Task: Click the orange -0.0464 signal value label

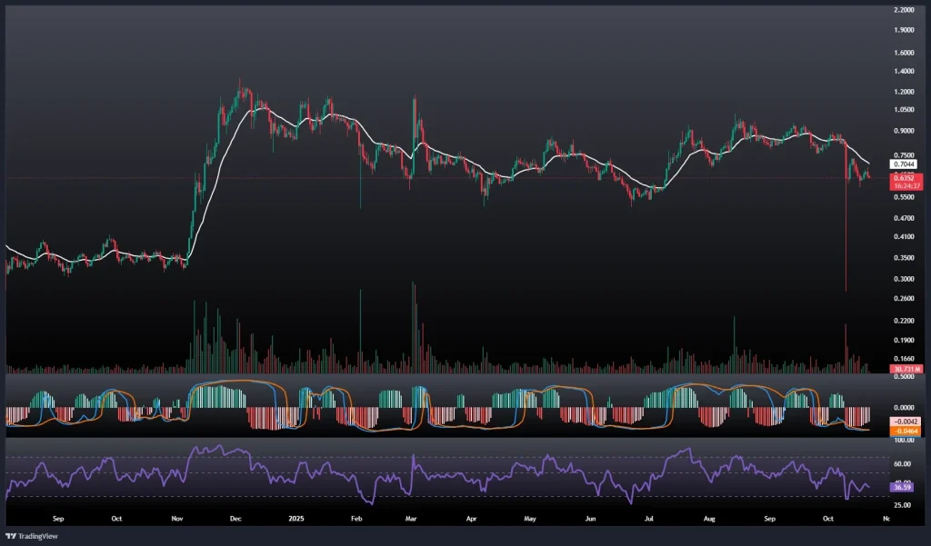Action: (906, 431)
